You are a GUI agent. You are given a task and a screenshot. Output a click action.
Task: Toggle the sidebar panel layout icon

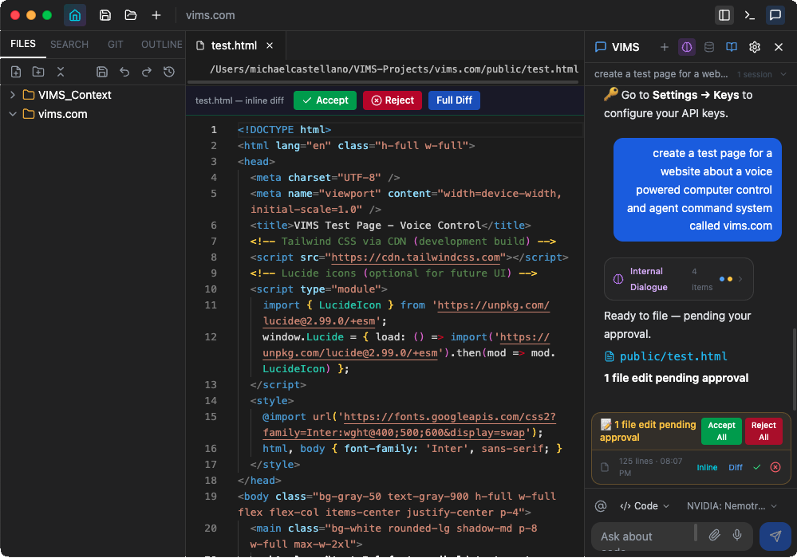click(x=724, y=15)
